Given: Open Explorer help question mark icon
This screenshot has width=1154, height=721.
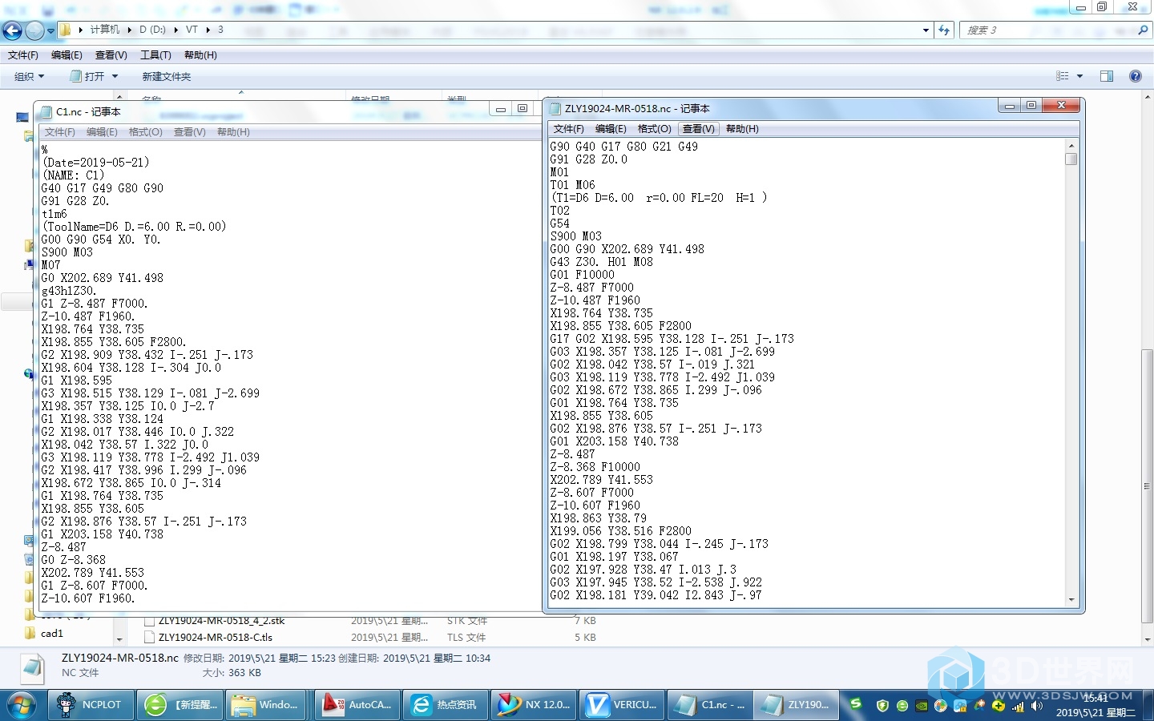Looking at the screenshot, I should [x=1135, y=76].
